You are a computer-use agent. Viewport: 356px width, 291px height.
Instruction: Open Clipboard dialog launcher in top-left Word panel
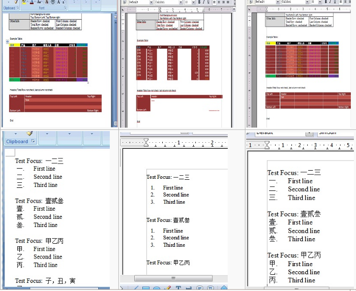[18, 8]
